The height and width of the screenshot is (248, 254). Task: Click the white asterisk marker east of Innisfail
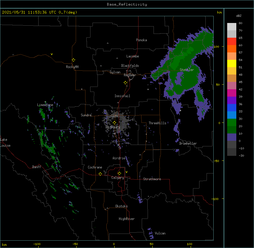click(148, 90)
